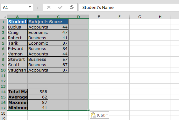The height and width of the screenshot is (120, 179).
Task: Click Craig's Economics subject cell
Action: pyautogui.click(x=38, y=33)
